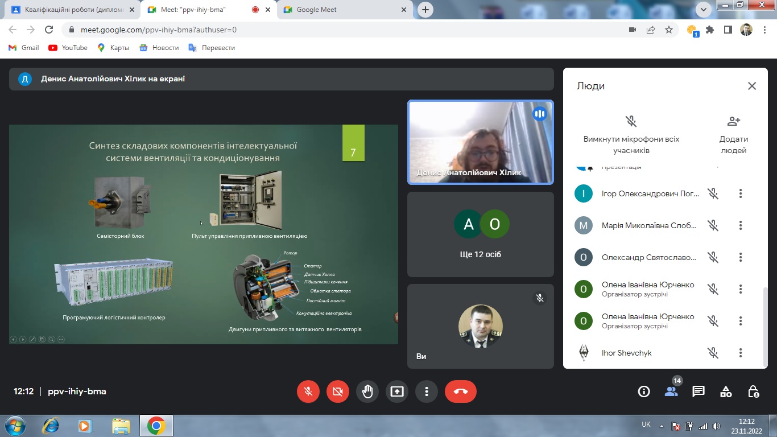Click the add people icon

(x=734, y=121)
